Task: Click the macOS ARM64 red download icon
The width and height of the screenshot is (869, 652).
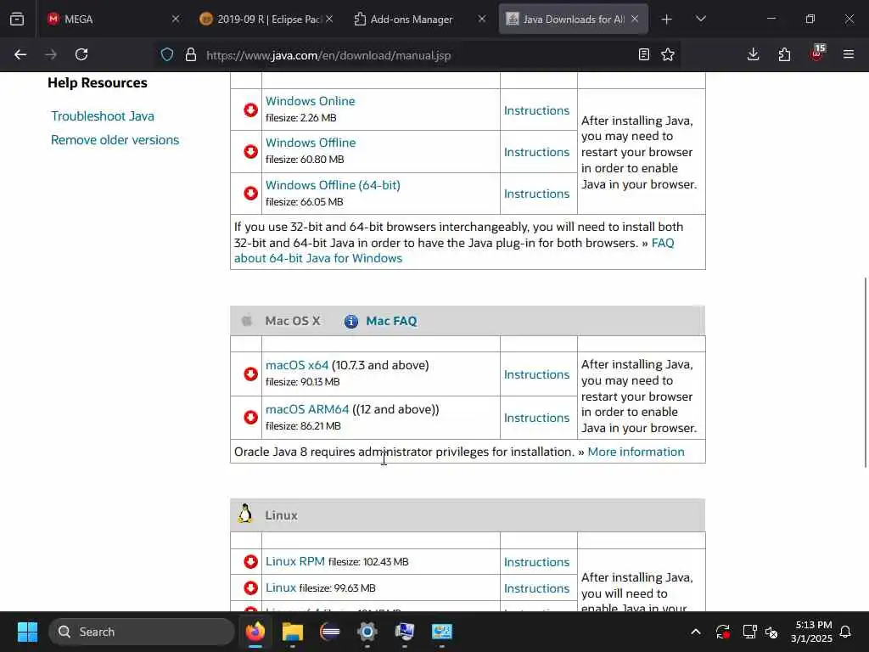Action: coord(250,417)
